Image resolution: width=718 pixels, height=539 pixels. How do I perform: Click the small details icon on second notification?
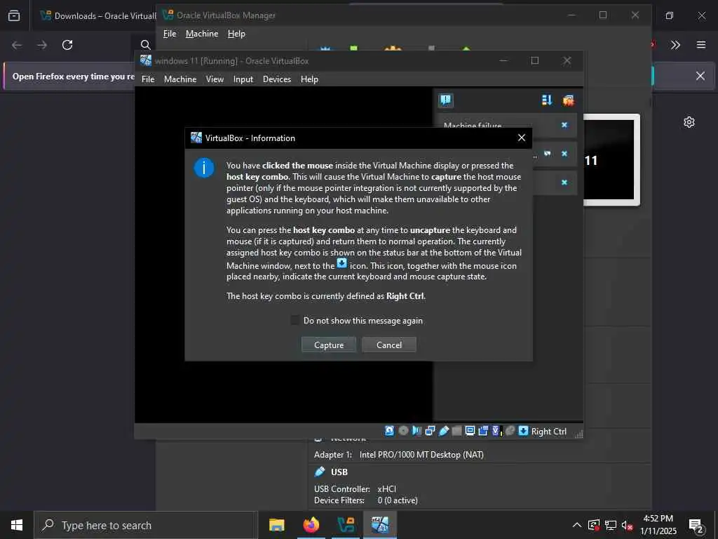(x=547, y=154)
